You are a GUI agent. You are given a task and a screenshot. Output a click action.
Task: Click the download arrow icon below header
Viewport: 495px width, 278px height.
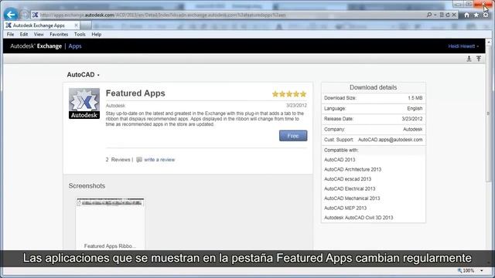click(469, 59)
